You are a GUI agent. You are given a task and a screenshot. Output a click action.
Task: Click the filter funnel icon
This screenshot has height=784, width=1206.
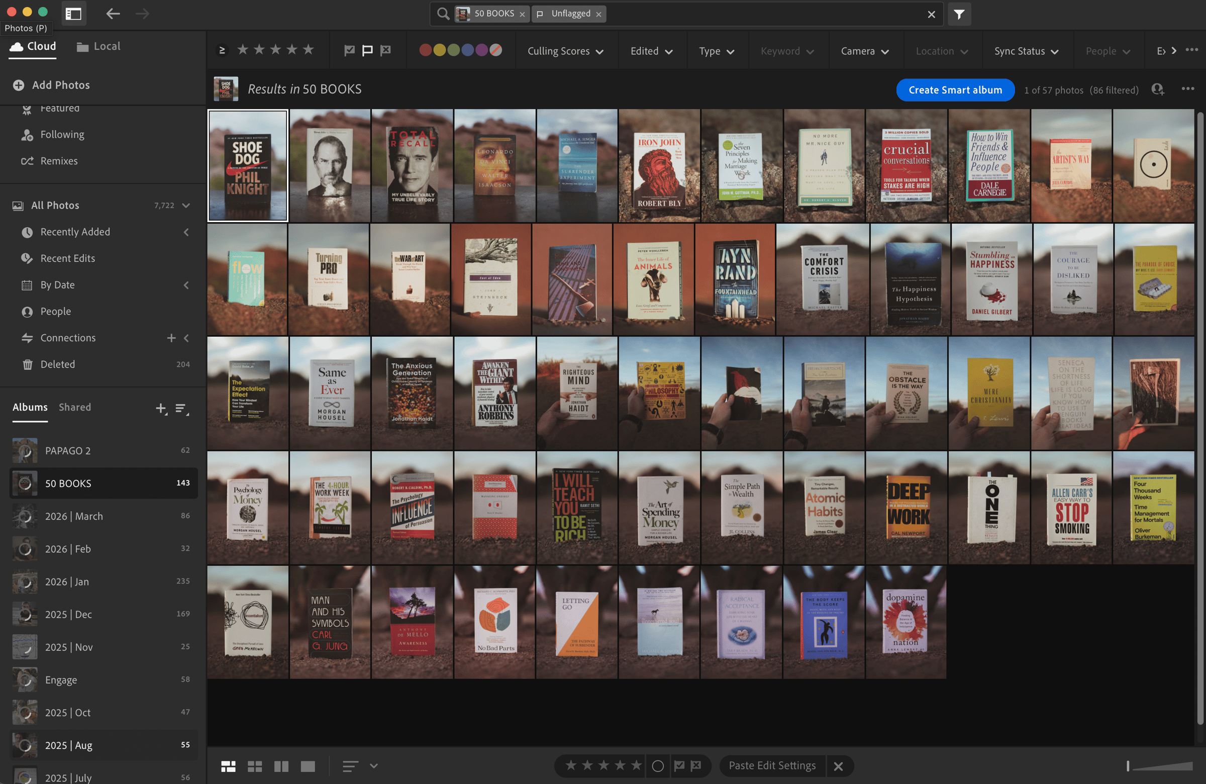959,14
